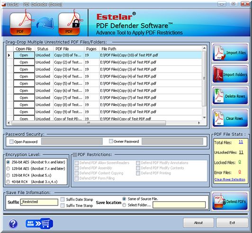Click the save folder path field
The image size is (252, 233).
[x=179, y=205]
